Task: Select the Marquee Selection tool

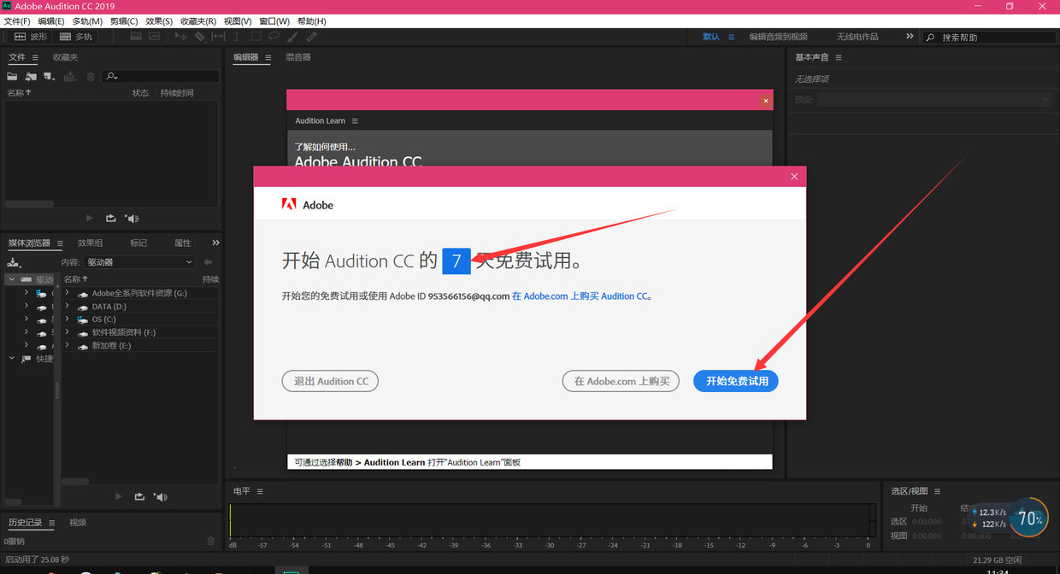Action: tap(256, 37)
